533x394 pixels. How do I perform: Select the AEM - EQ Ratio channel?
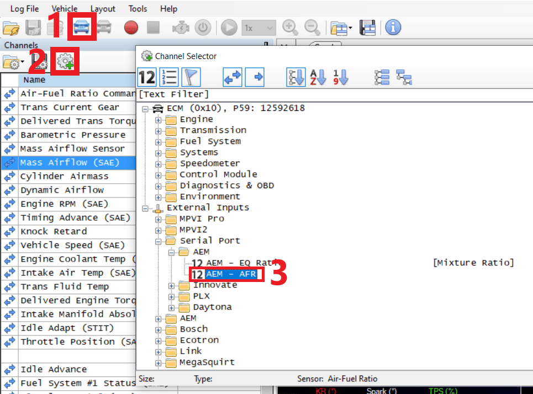point(235,263)
